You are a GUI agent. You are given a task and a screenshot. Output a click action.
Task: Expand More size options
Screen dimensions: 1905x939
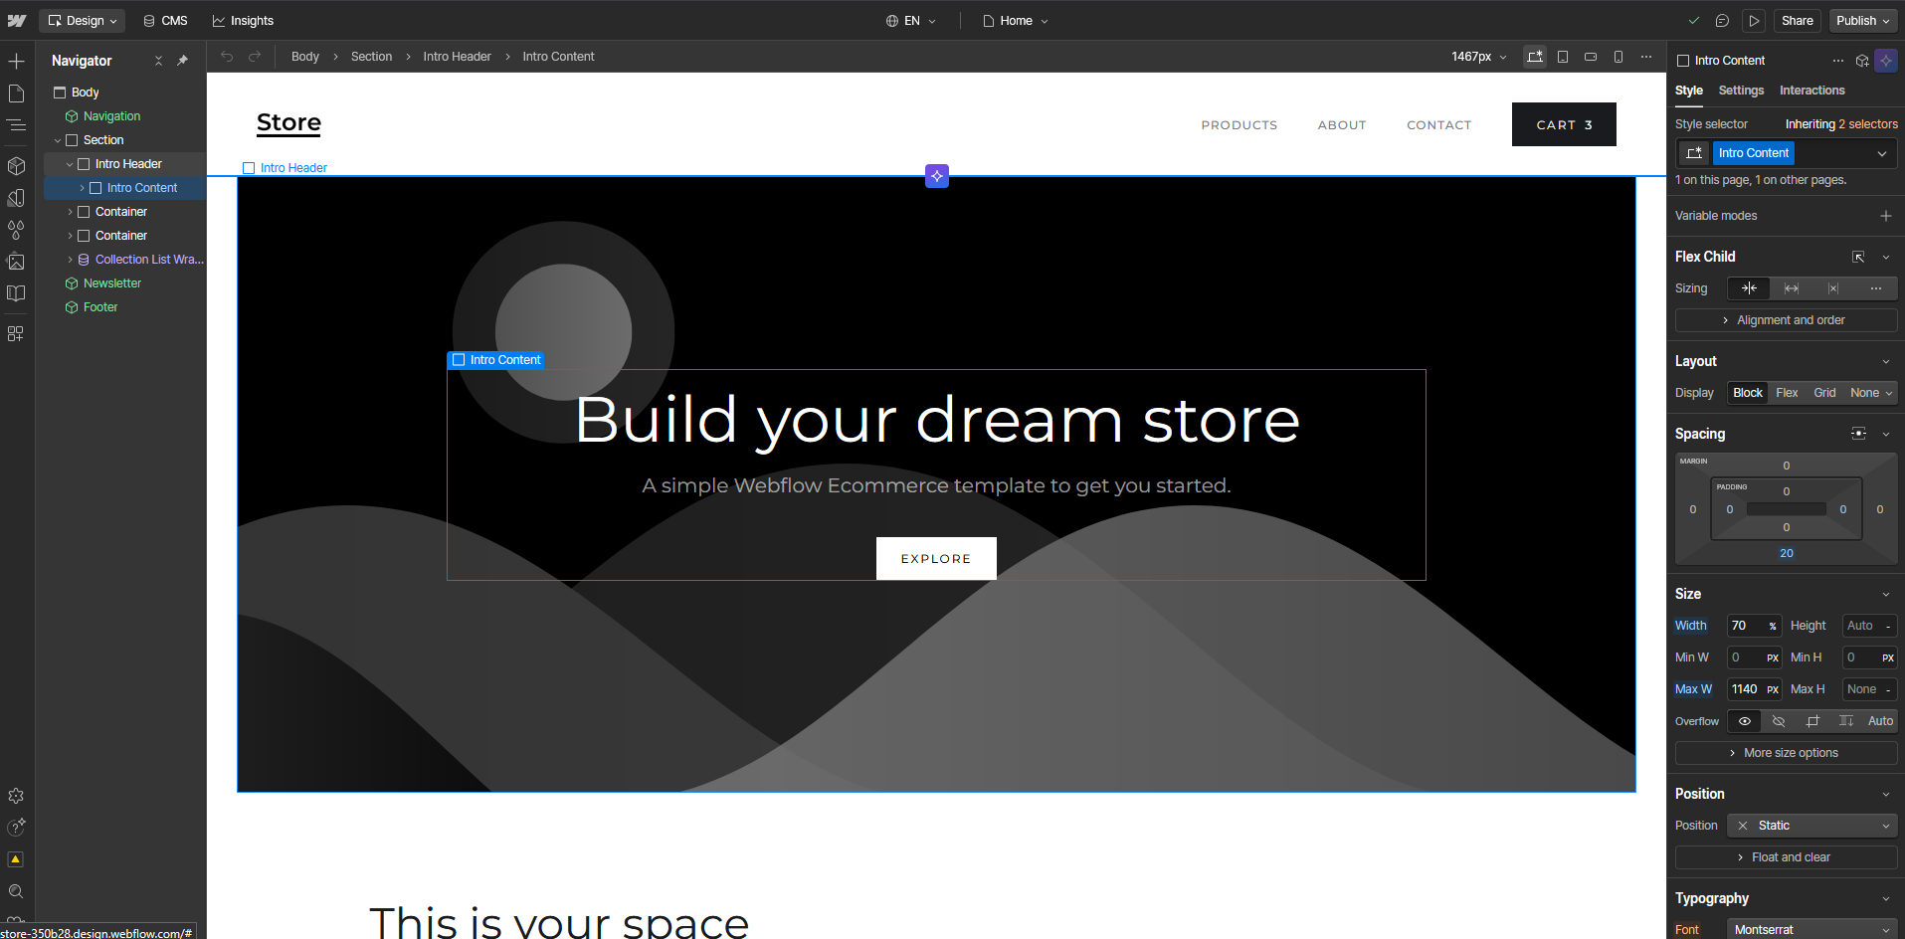1786,753
